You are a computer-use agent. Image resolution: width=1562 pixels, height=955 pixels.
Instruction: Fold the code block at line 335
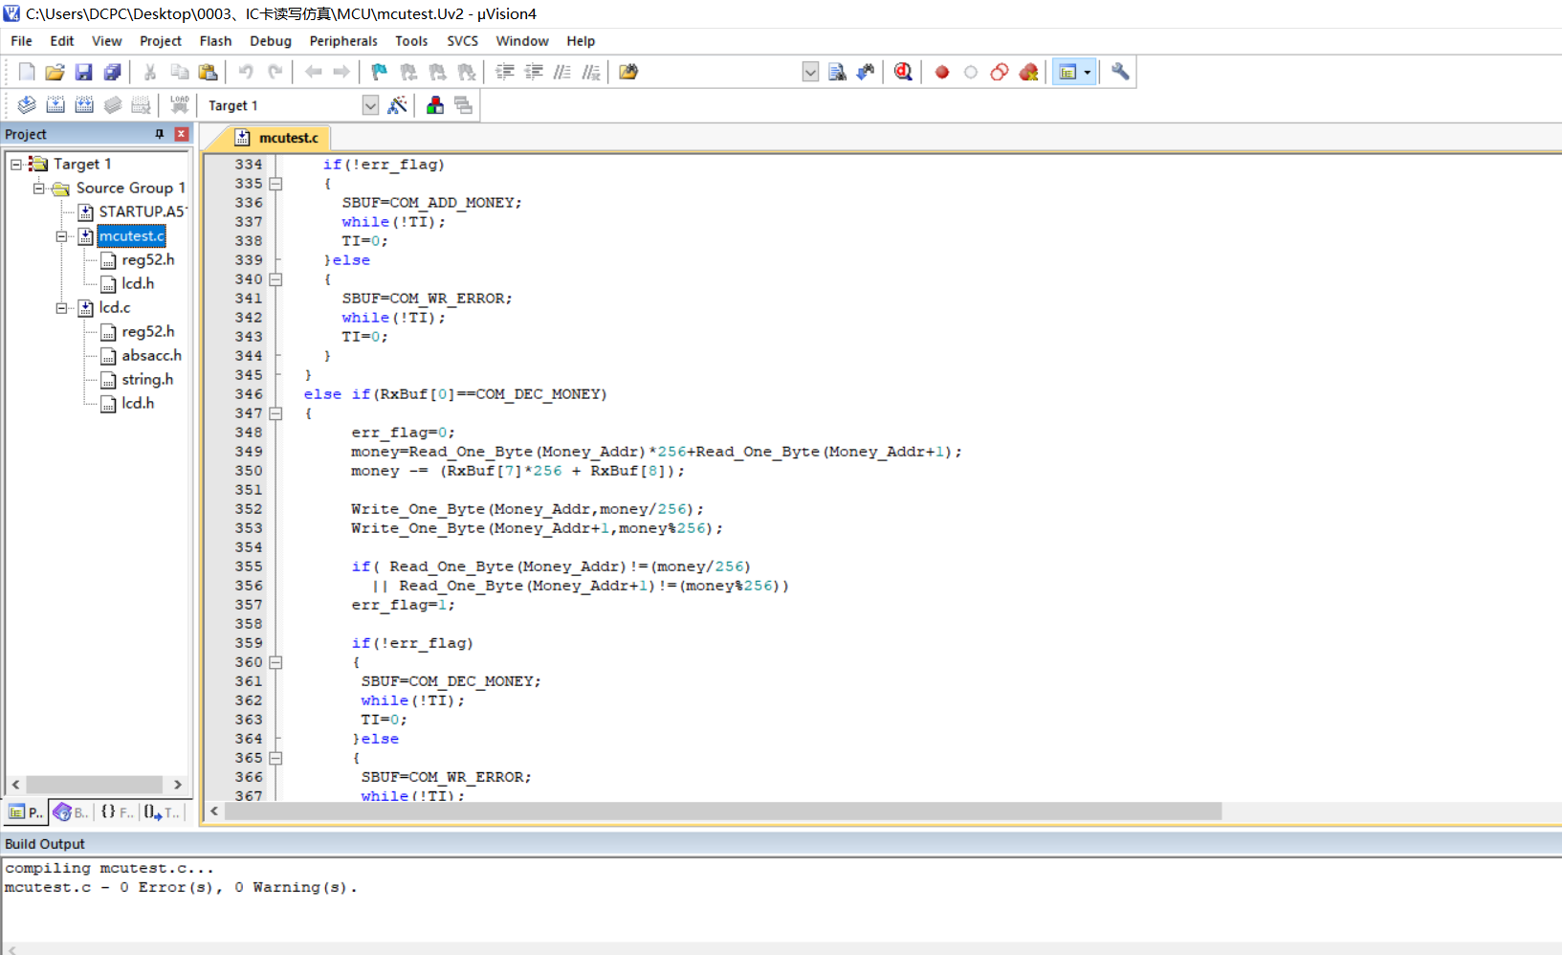click(275, 184)
